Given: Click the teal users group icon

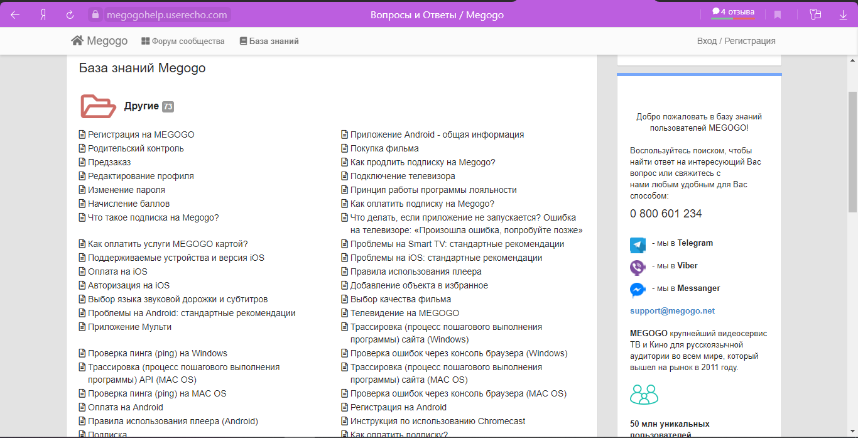Looking at the screenshot, I should pos(644,394).
